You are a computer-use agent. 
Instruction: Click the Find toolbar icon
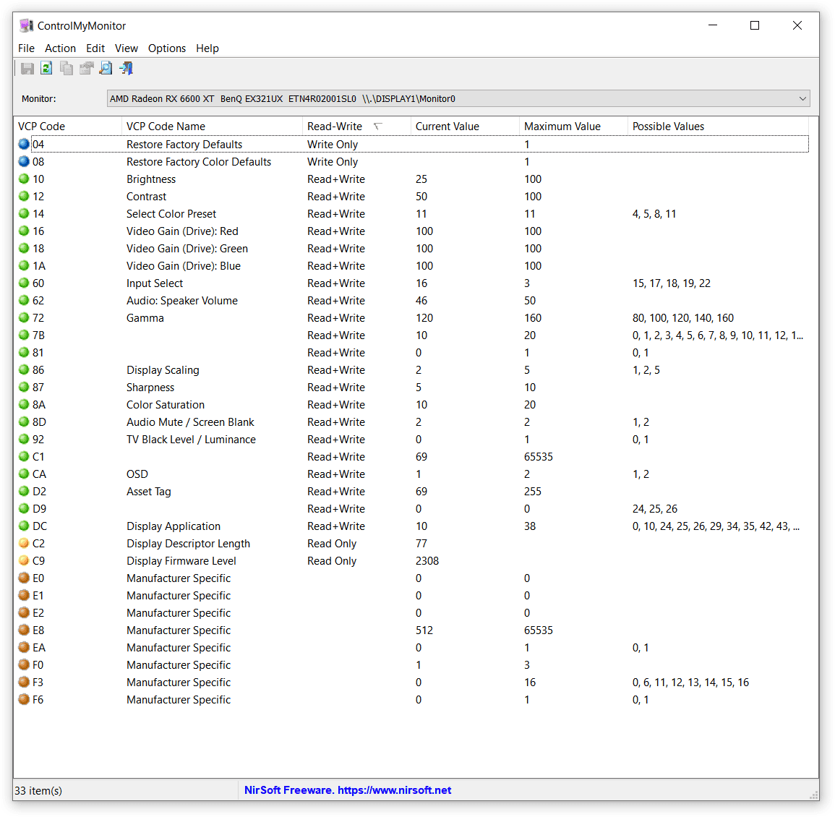click(x=106, y=68)
